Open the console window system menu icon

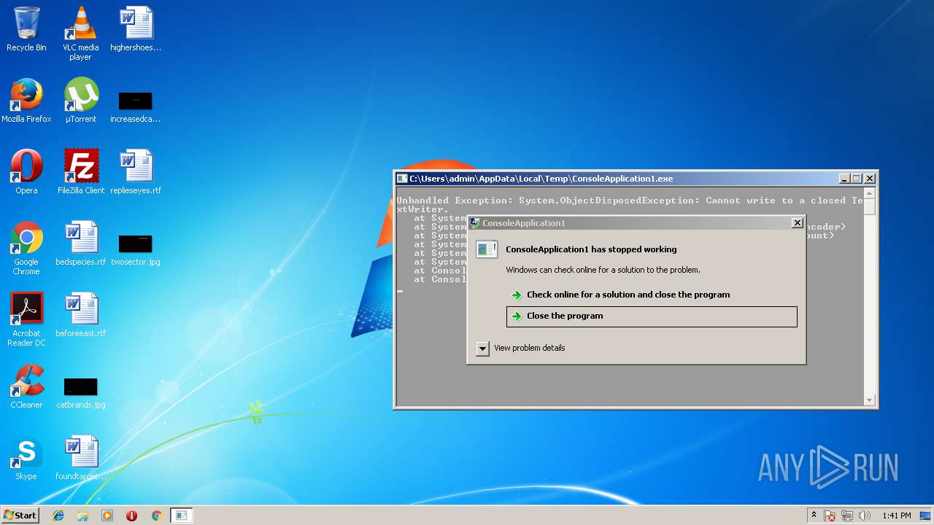click(x=402, y=179)
